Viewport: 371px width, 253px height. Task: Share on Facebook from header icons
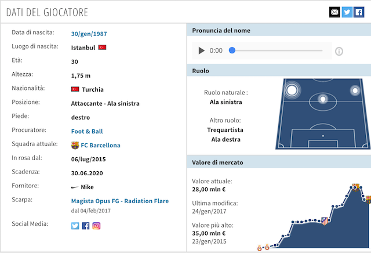pos(359,12)
